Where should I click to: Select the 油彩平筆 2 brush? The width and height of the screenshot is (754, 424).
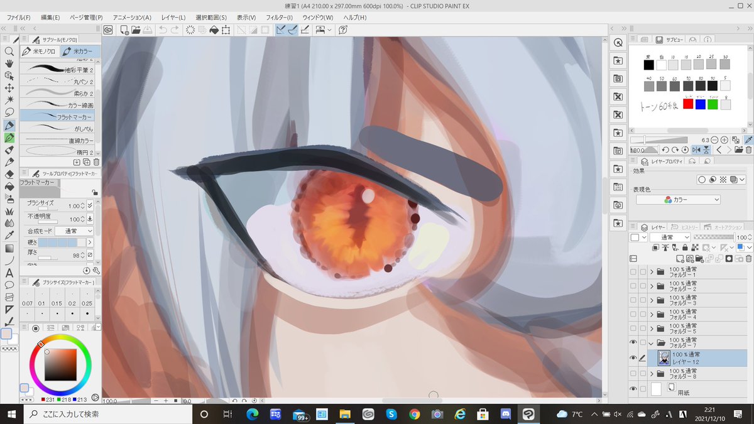point(57,70)
